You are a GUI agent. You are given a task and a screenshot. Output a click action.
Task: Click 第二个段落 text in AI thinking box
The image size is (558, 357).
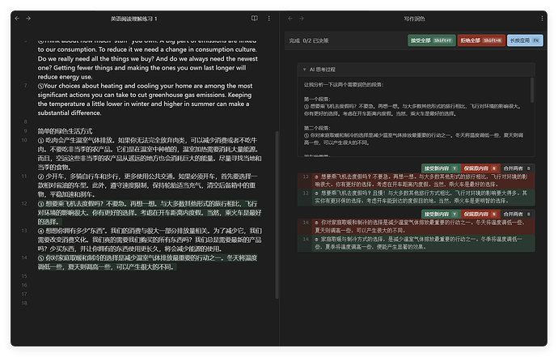[317, 128]
